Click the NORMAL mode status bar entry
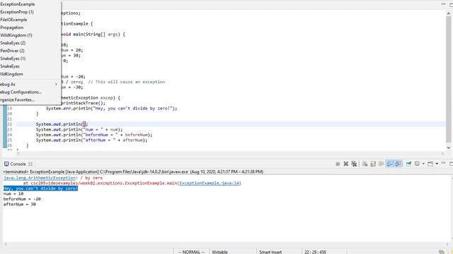The width and height of the screenshot is (453, 254). (191, 252)
